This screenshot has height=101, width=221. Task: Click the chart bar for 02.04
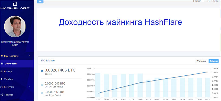tap(149, 89)
